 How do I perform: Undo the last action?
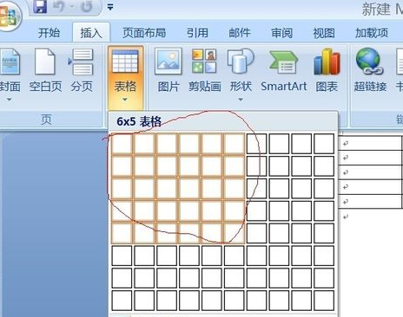click(x=59, y=6)
